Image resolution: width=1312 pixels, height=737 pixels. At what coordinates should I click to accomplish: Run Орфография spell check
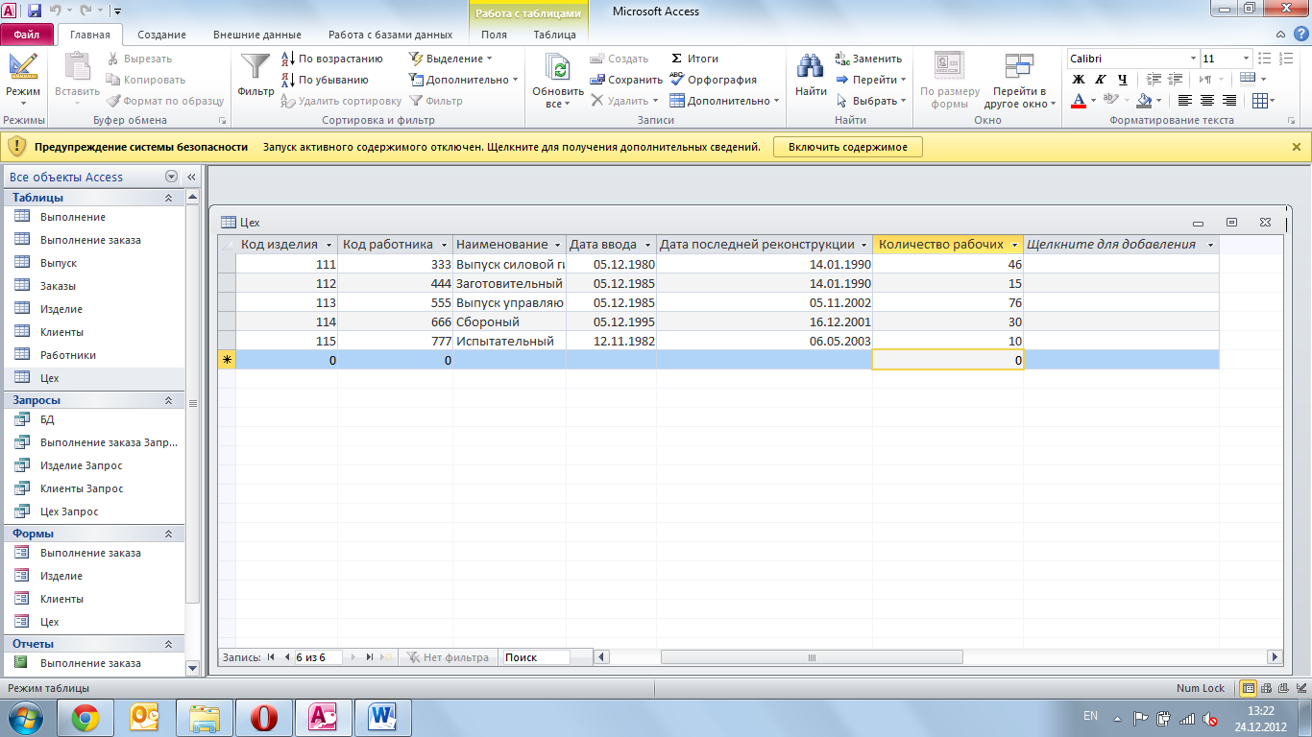(713, 80)
